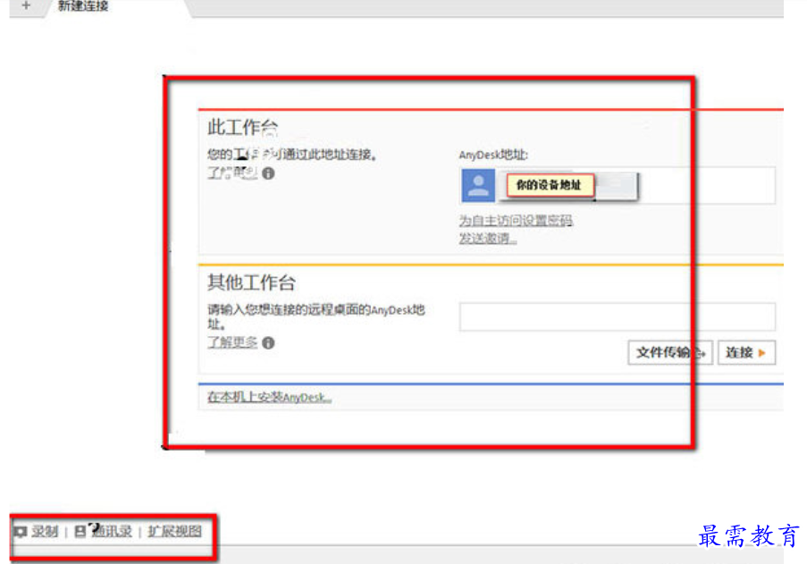
Task: Open the 录制 link in bottom bar
Action: point(45,531)
